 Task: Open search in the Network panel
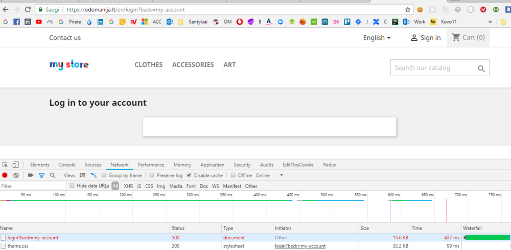[x=53, y=175]
